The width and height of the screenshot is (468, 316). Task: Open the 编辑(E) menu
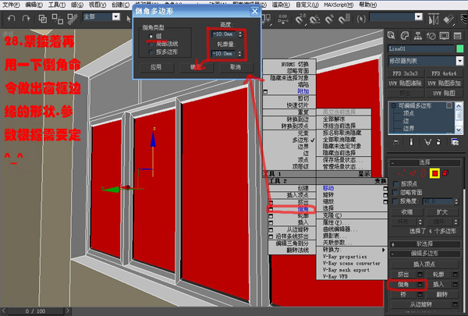[34, 5]
